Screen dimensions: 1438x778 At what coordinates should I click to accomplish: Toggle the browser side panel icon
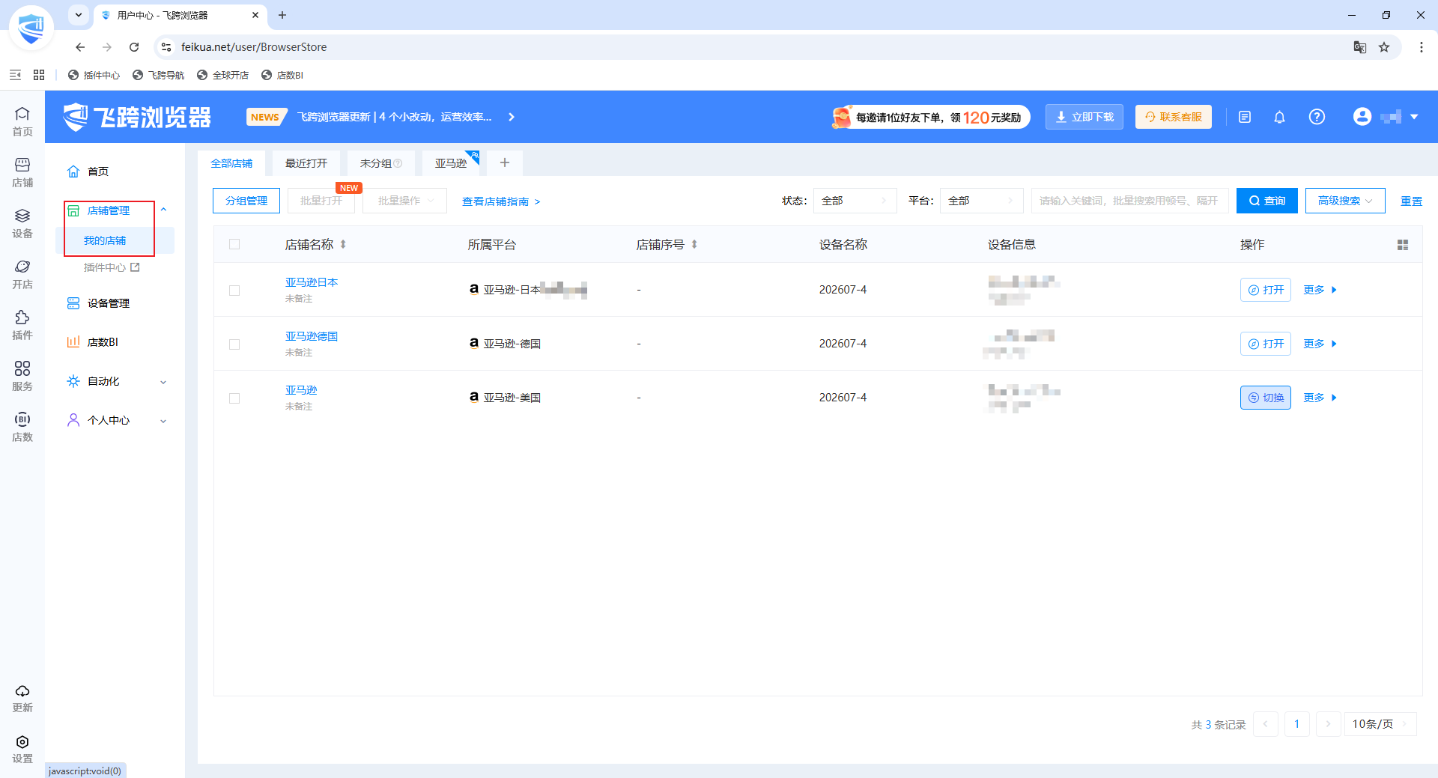(x=15, y=75)
